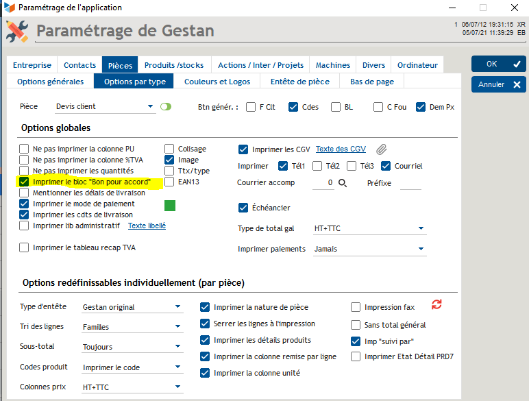This screenshot has height=401, width=529.
Task: Toggle the green switch next to Pièce dropdown
Action: pos(165,107)
